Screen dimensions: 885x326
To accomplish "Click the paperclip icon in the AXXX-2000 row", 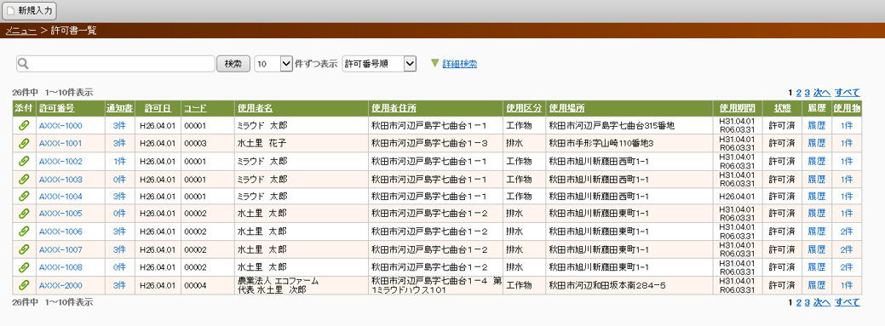I will pyautogui.click(x=24, y=285).
